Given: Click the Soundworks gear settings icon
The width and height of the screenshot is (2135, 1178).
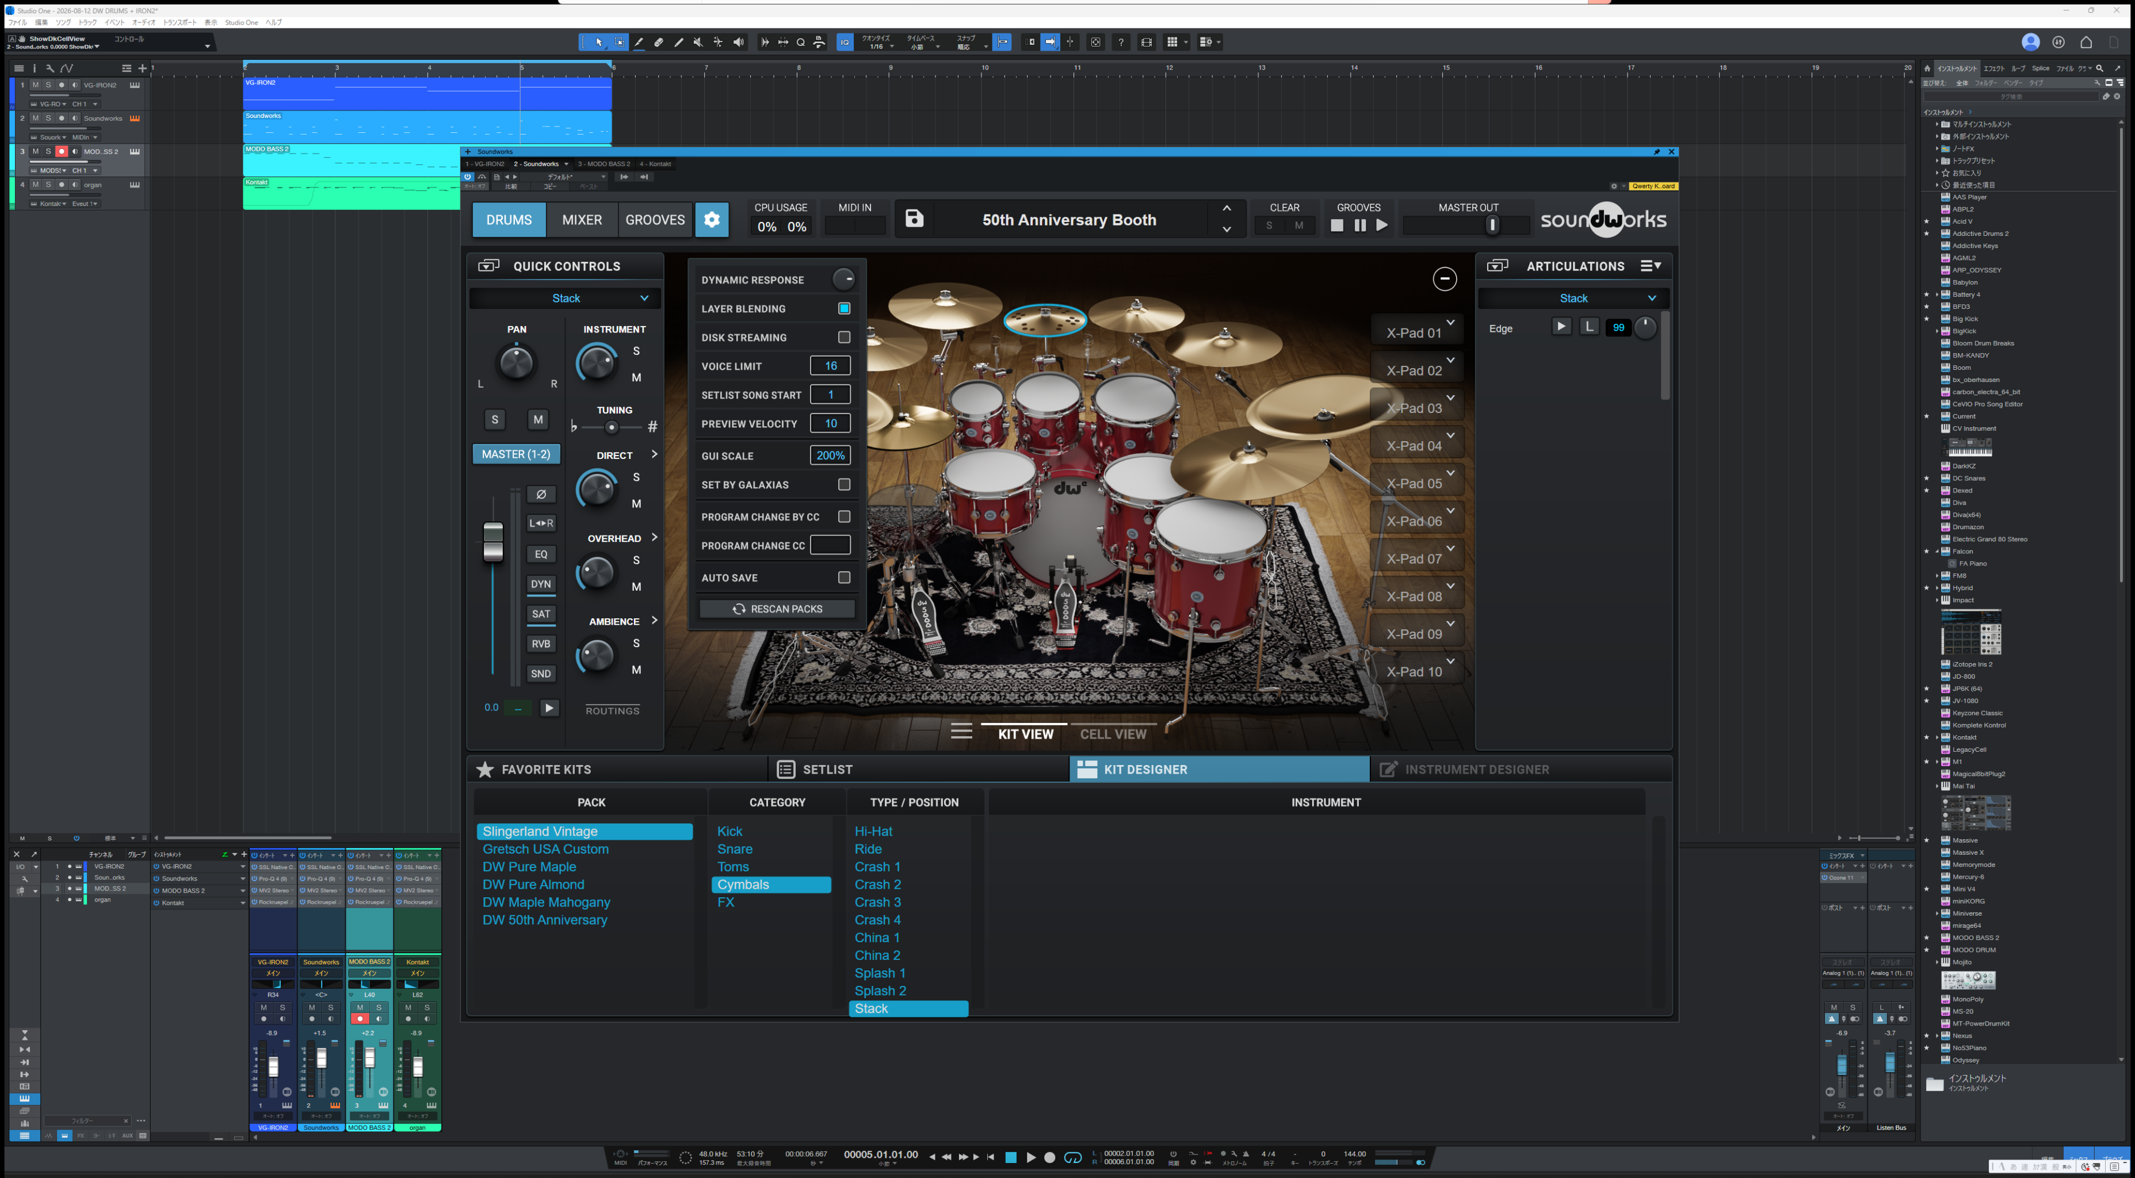Looking at the screenshot, I should pos(712,220).
